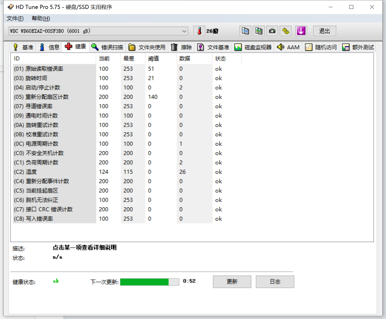Open the drive selection dropdown
Image resolution: width=386 pixels, height=319 pixels.
click(x=98, y=31)
